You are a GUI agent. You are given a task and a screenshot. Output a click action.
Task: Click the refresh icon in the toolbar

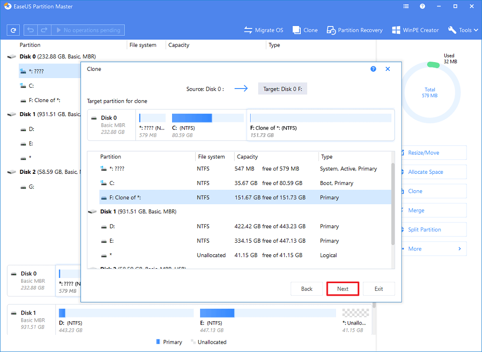point(13,30)
